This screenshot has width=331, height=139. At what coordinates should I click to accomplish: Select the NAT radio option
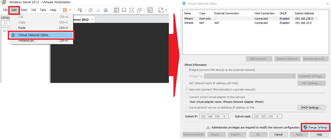click(x=187, y=83)
